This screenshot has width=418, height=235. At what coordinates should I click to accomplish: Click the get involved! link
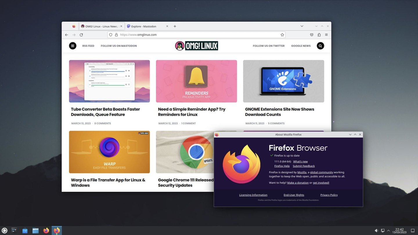(321, 183)
